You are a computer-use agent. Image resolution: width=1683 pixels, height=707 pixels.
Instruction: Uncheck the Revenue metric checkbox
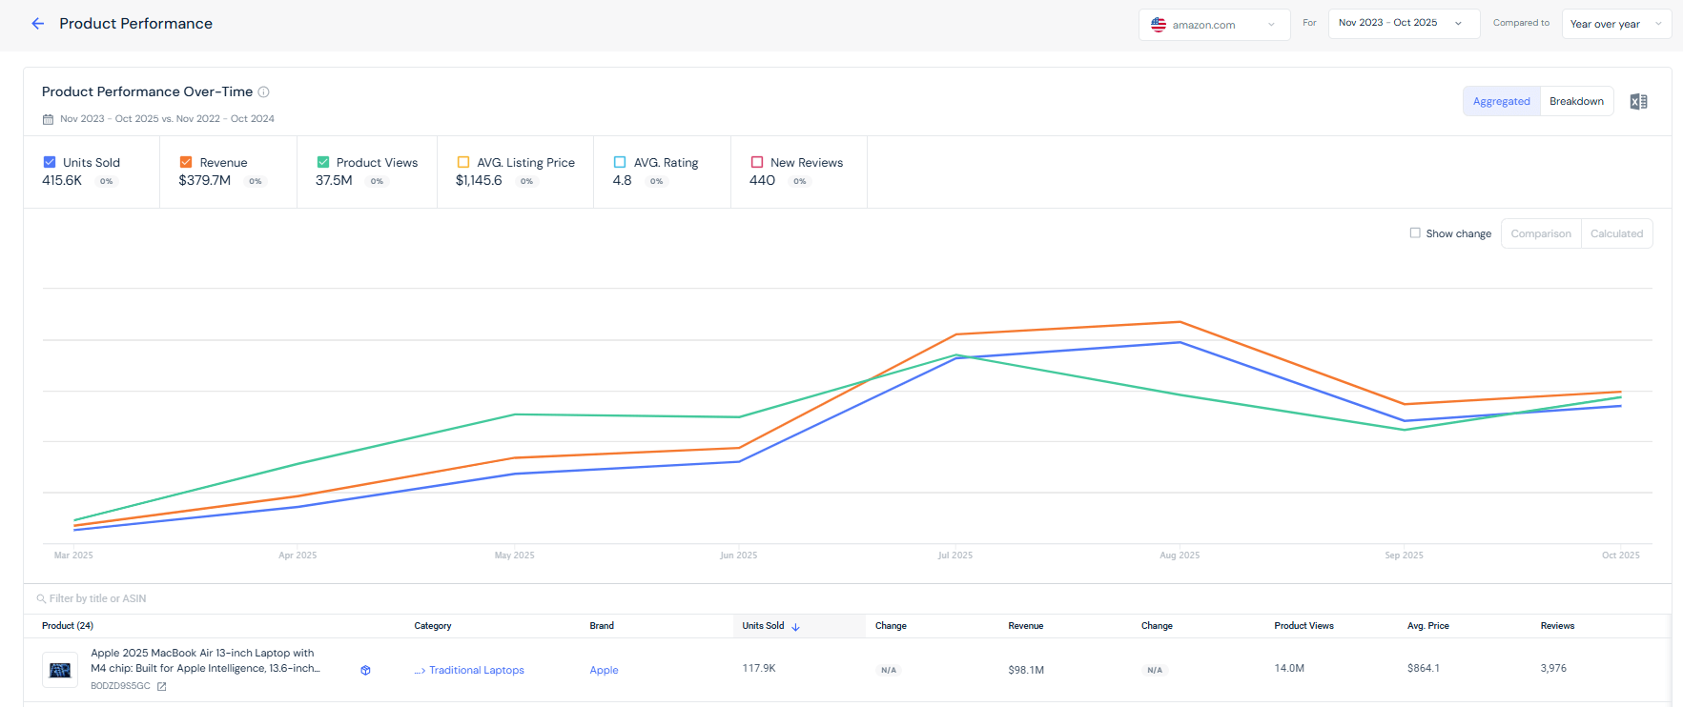click(186, 162)
